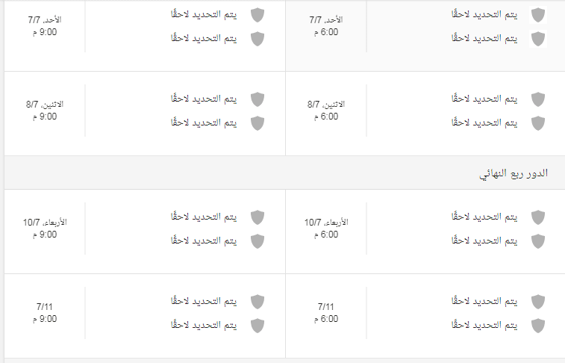565x363 pixels.
Task: Click bottom shield icon in Wednesday 10/7 9:00 match
Action: click(x=257, y=241)
